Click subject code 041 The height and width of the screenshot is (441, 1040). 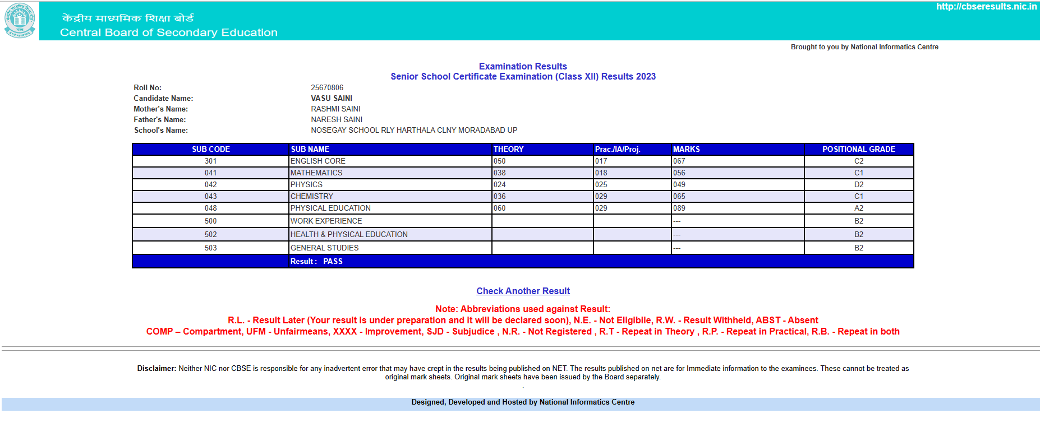point(211,173)
